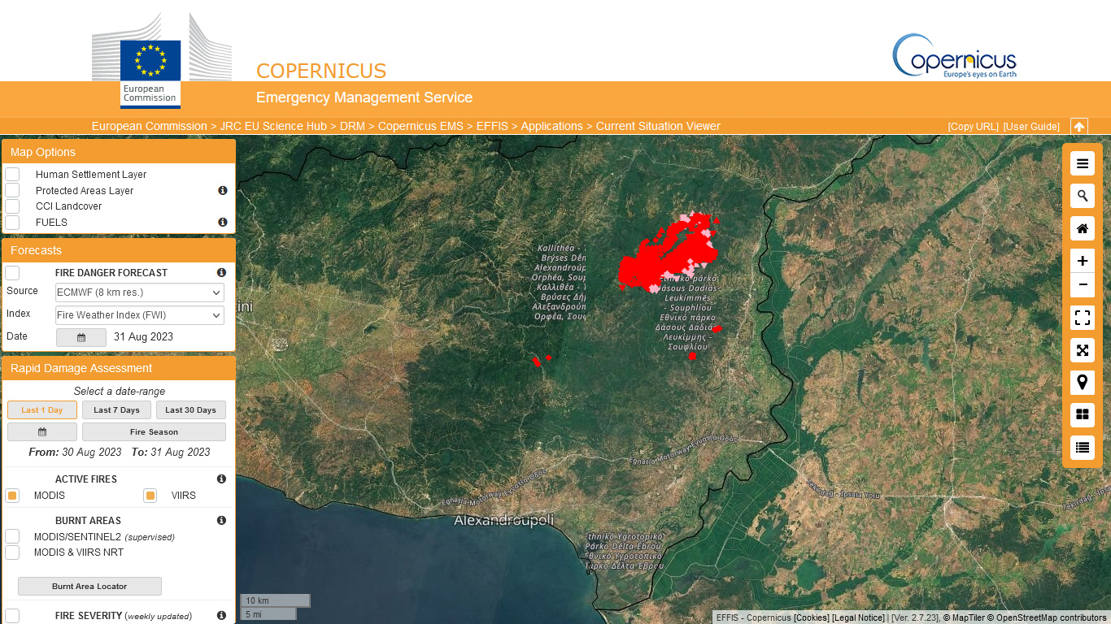Uncheck MODIS active fires
Viewport: 1111px width, 624px height.
(12, 496)
